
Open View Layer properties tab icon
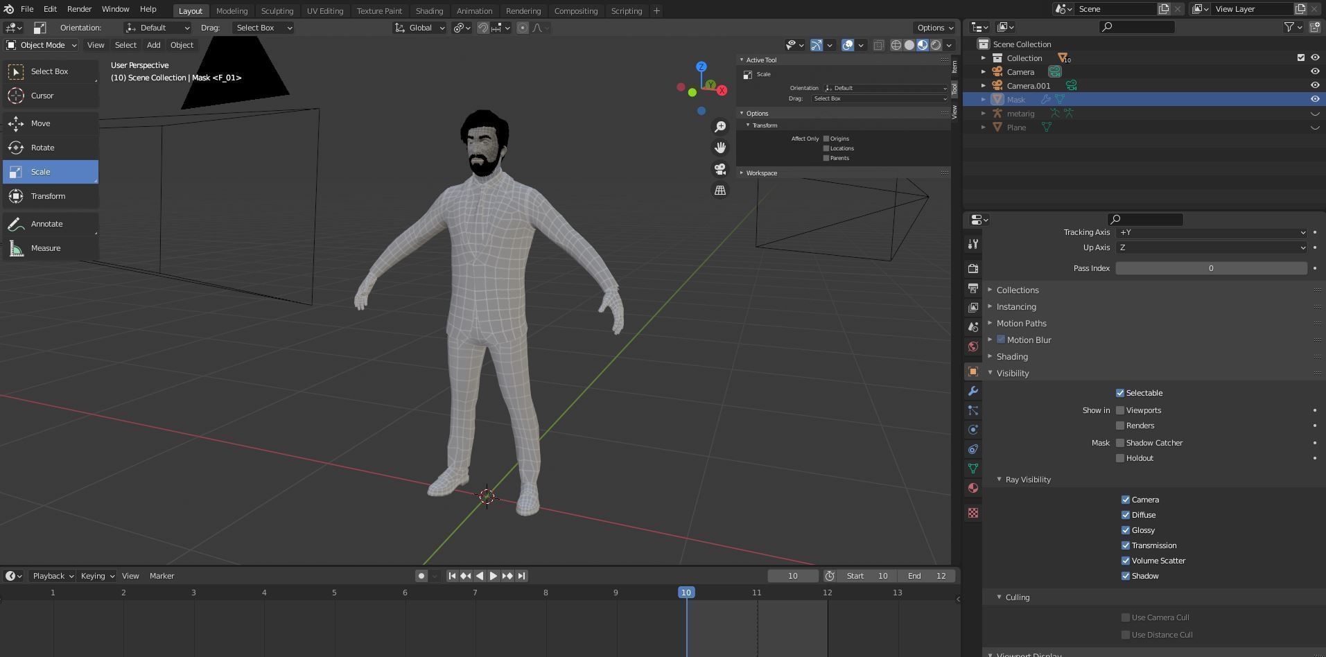pyautogui.click(x=973, y=307)
